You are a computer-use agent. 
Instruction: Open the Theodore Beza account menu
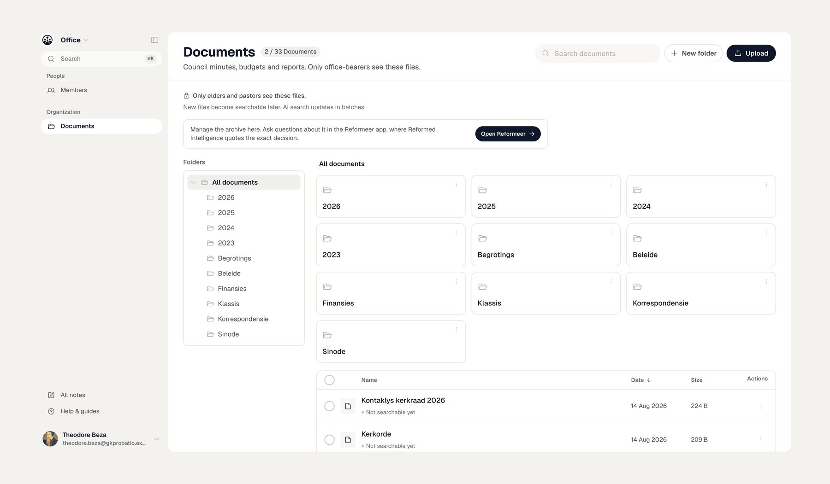[x=101, y=439]
